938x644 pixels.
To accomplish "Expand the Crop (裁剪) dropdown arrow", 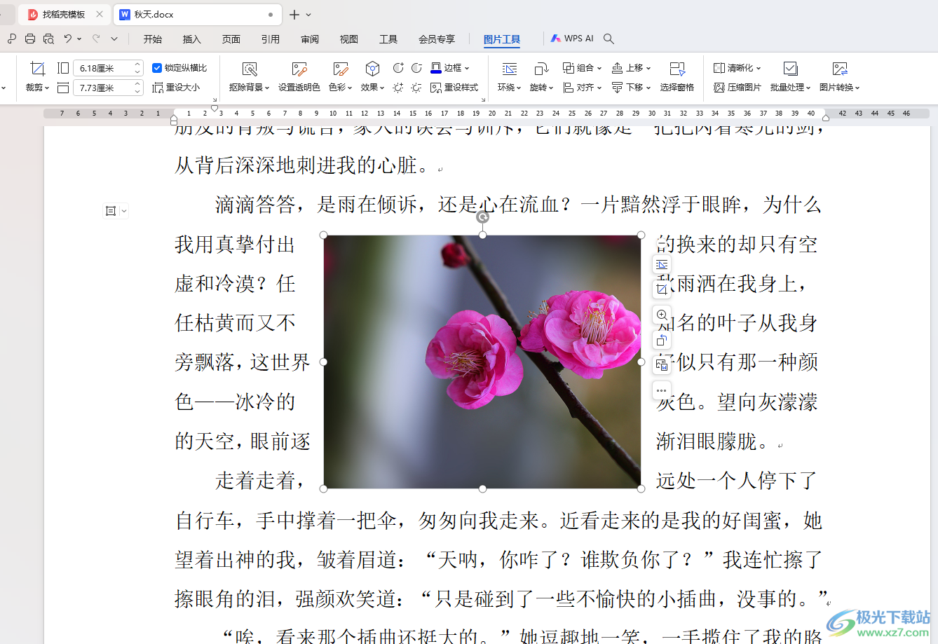I will [x=47, y=88].
